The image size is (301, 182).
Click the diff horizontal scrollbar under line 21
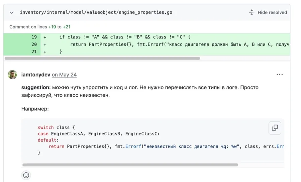coord(102,58)
